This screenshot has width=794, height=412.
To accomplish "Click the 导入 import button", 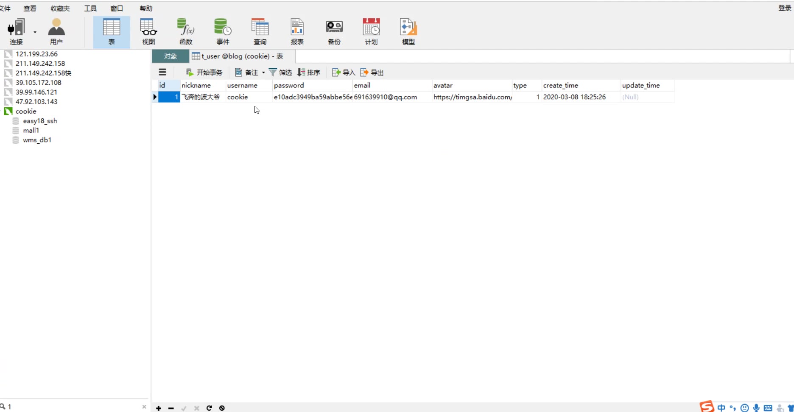I will [344, 72].
